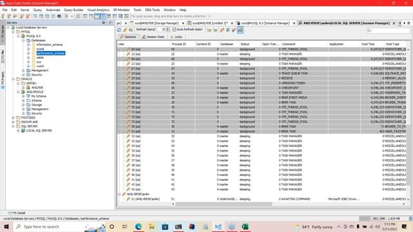
Task: Open the vertical Projects side tab
Action: [3, 80]
